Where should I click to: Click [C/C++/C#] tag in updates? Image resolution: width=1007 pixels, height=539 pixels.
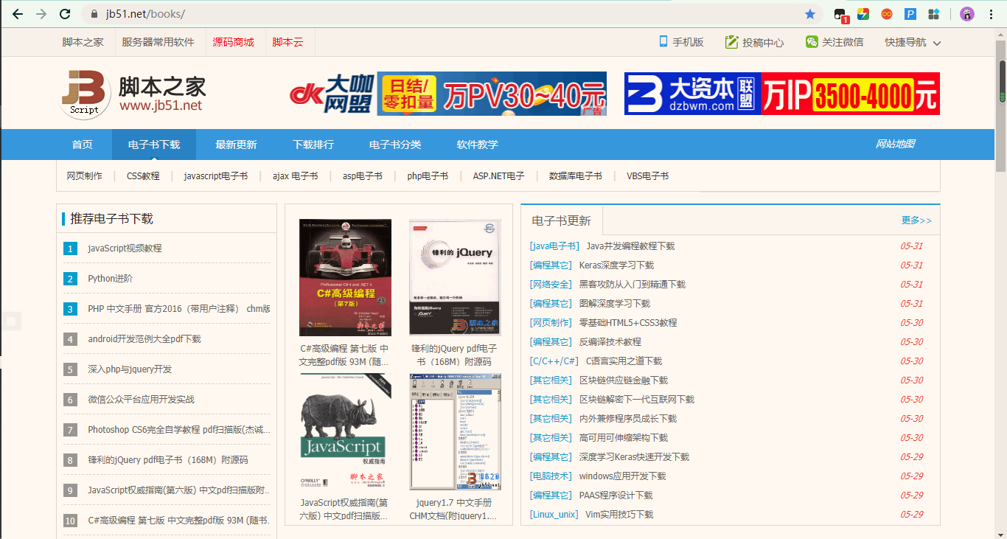click(554, 361)
